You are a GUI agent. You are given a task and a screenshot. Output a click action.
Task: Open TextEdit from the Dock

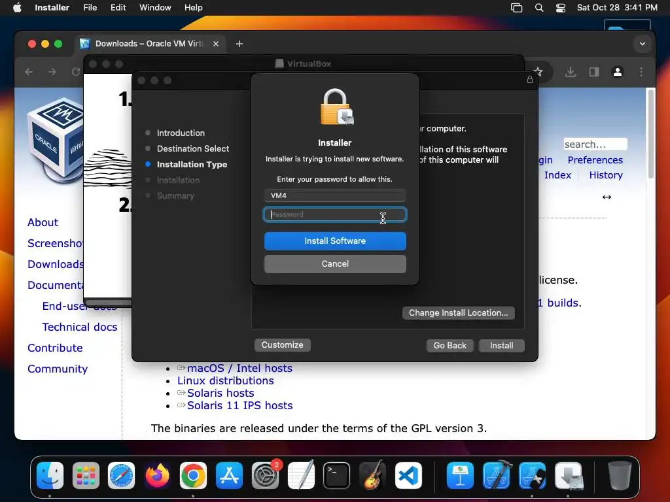(301, 476)
